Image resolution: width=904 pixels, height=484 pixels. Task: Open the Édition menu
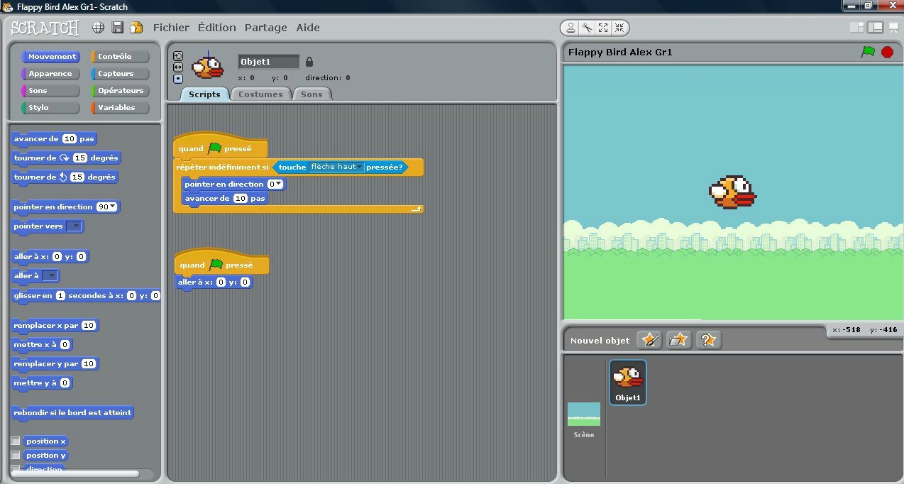pyautogui.click(x=216, y=28)
